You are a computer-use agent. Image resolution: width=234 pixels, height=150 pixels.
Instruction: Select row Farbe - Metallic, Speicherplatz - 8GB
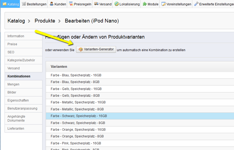(x=140, y=109)
